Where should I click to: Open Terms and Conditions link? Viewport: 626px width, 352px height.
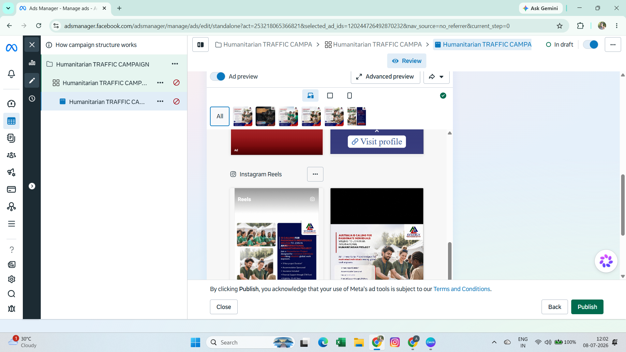(x=462, y=289)
